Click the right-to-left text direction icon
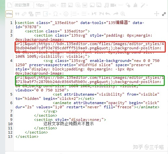 101,14
